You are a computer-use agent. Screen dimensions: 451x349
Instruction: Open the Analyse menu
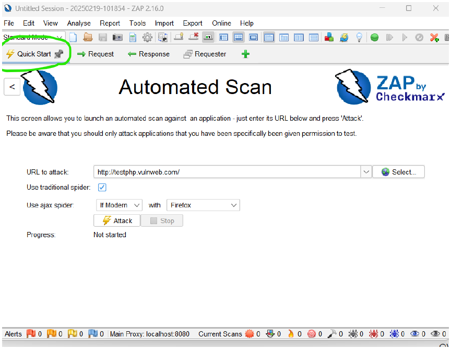coord(79,24)
